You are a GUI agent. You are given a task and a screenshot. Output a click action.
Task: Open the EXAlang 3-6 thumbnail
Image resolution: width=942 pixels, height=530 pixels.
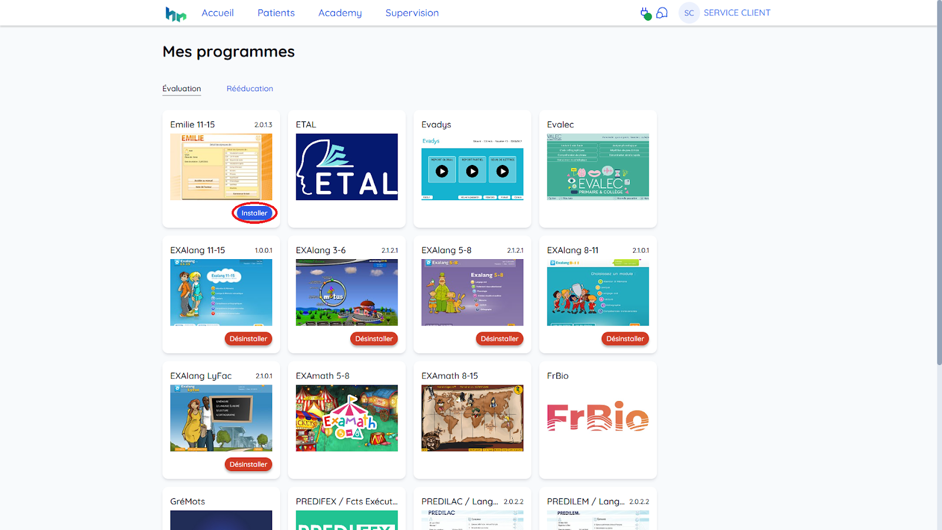click(347, 293)
